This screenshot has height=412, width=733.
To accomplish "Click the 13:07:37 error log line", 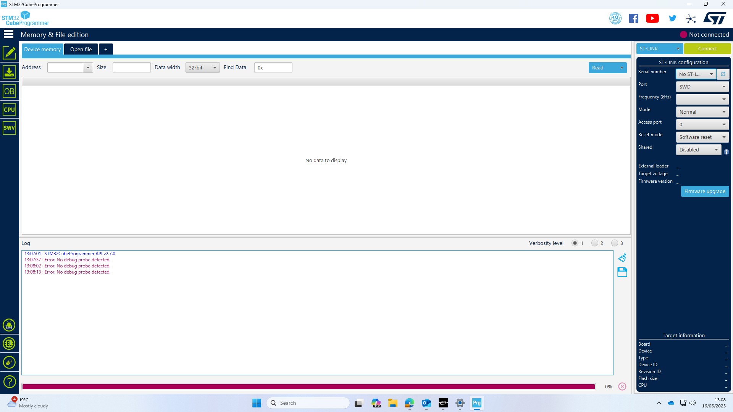I will pyautogui.click(x=68, y=260).
